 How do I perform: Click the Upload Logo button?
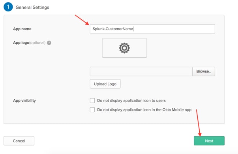pos(105,84)
